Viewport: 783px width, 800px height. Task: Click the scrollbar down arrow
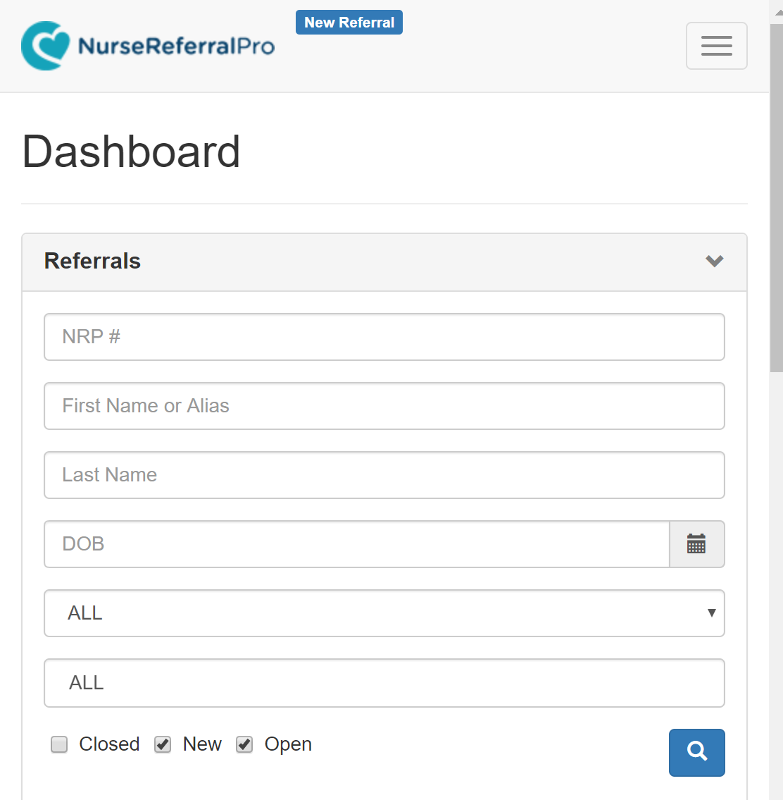click(x=777, y=793)
